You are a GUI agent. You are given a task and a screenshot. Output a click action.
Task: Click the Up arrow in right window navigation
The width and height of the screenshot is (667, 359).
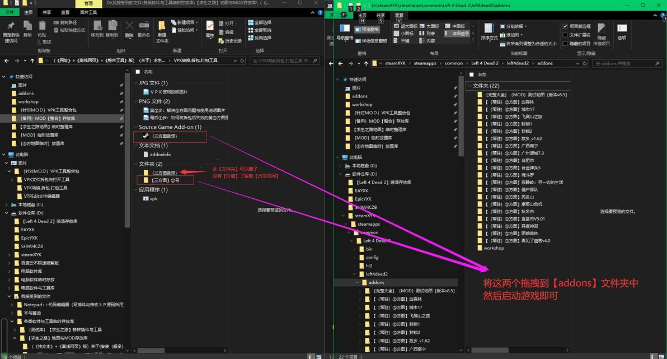coord(366,63)
